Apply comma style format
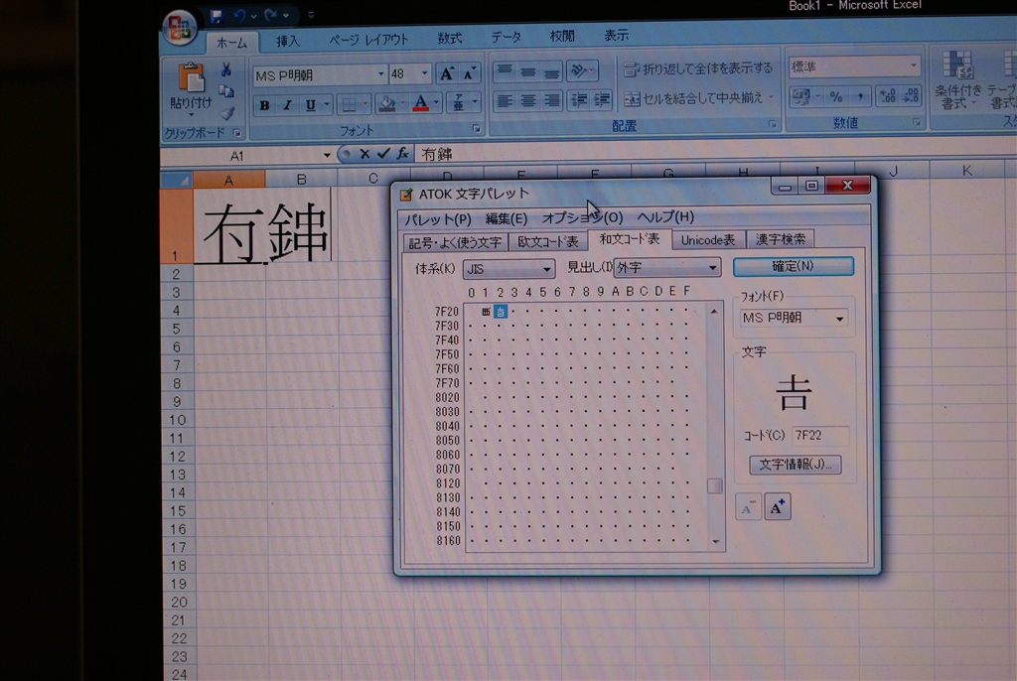The width and height of the screenshot is (1017, 681). pyautogui.click(x=860, y=96)
